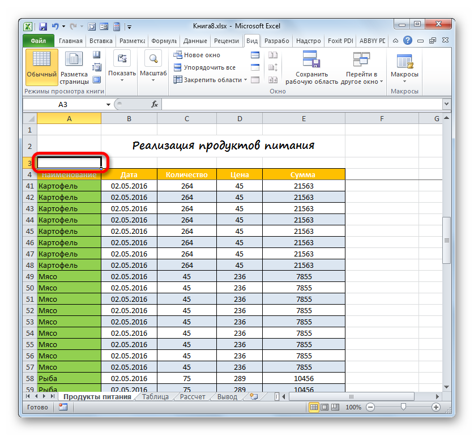Open the calculator icon in quick access toolbar
This screenshot has width=474, height=436.
pyautogui.click(x=117, y=27)
